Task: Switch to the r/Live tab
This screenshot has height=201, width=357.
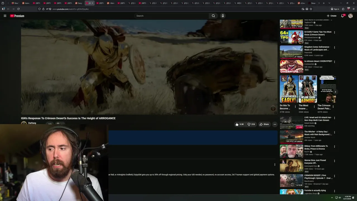Action: [x=301, y=3]
